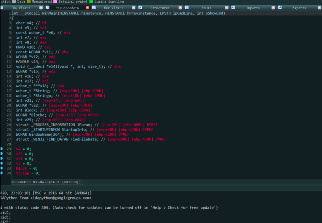This screenshot has width=322, height=223.
Task: Click the idapython@googlegroups.com output line
Action: [x=46, y=198]
